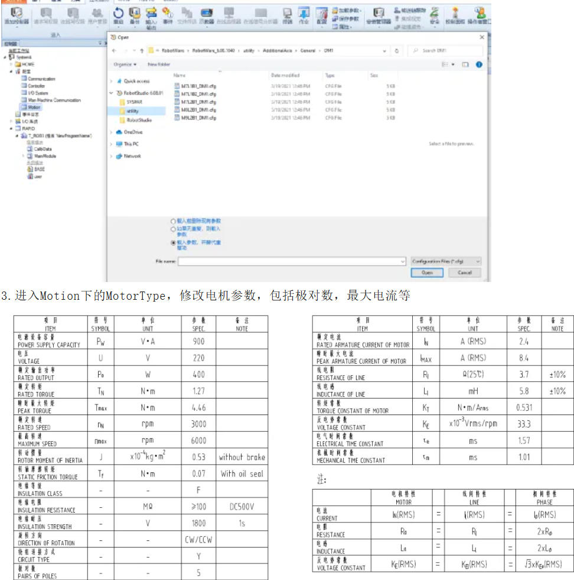Select the first M7L1B1_DM1.cfg file
This screenshot has height=580, width=574.
194,86
